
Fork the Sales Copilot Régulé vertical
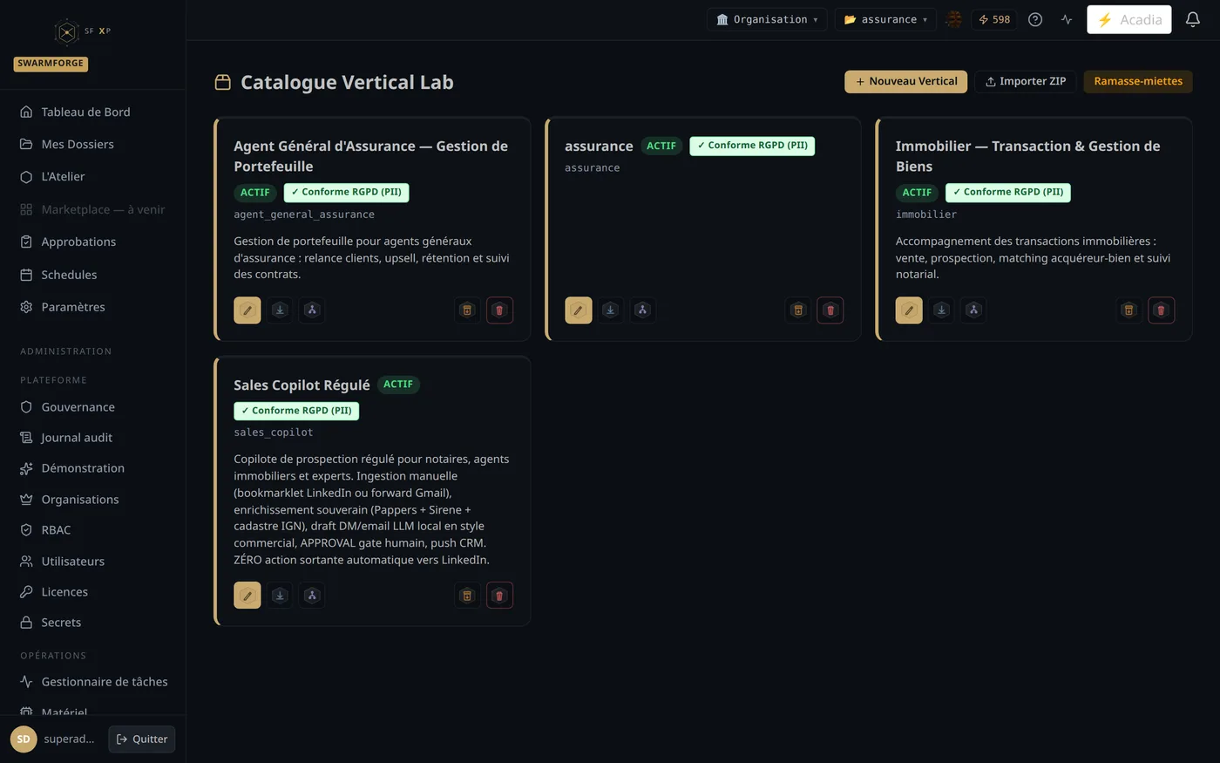click(x=312, y=596)
